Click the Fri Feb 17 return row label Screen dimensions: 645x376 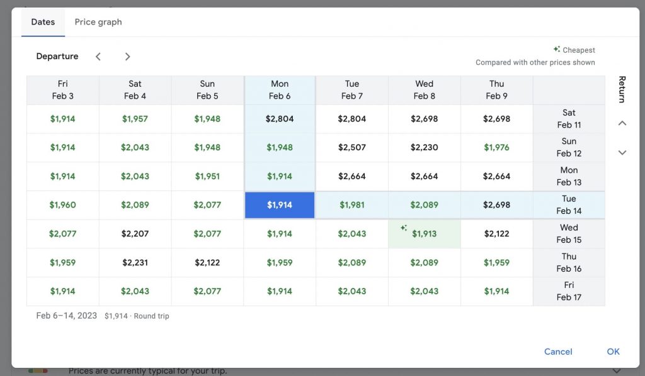point(569,292)
